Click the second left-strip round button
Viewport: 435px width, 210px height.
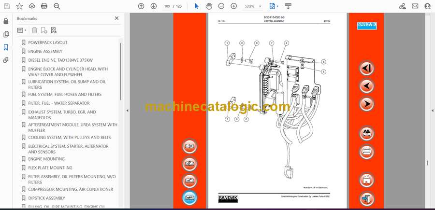click(189, 164)
